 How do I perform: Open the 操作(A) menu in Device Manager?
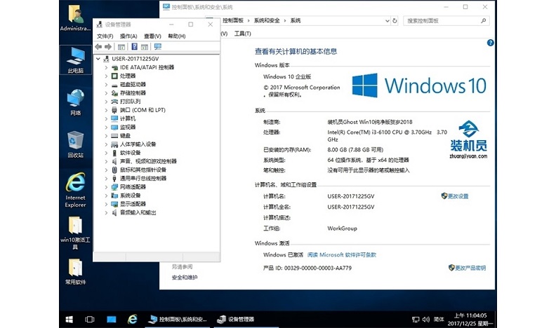[x=128, y=36]
